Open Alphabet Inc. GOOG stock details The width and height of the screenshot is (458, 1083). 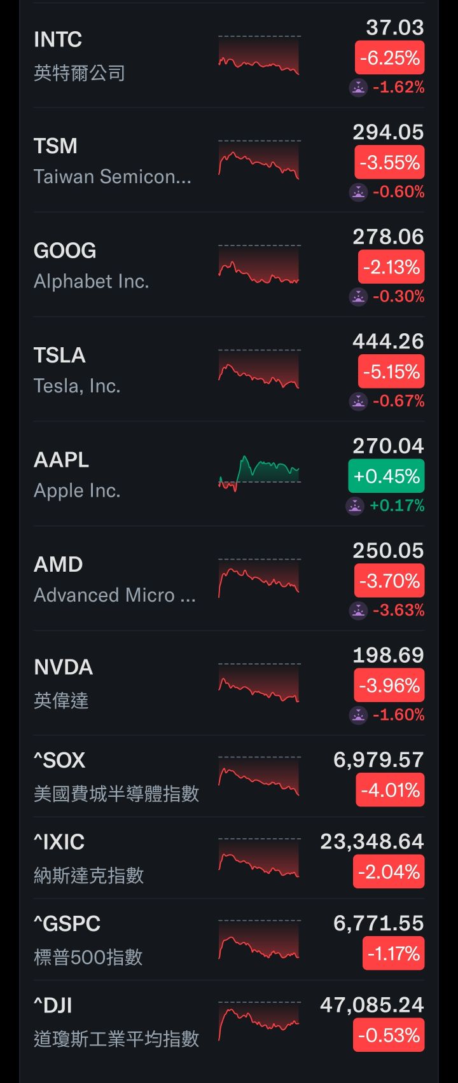[91, 265]
